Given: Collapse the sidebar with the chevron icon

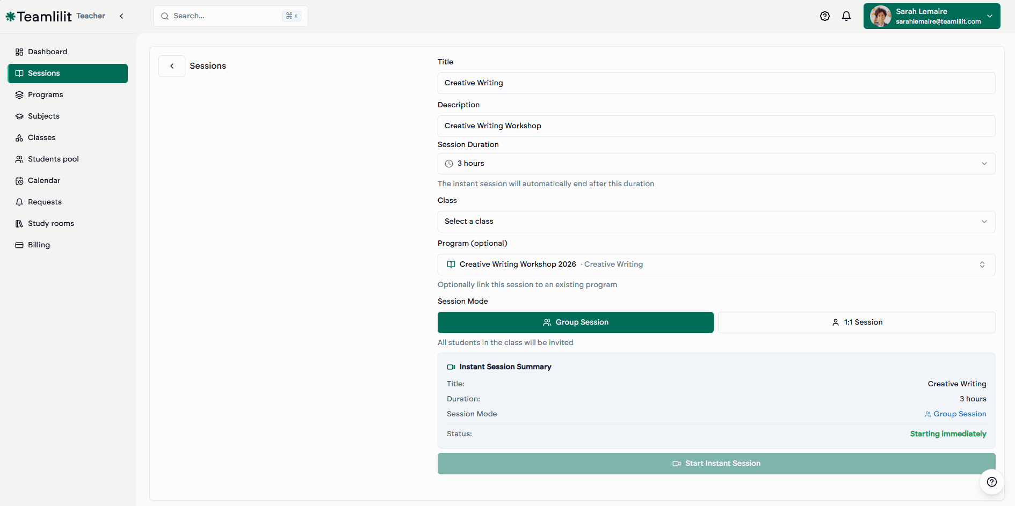Looking at the screenshot, I should click(121, 16).
